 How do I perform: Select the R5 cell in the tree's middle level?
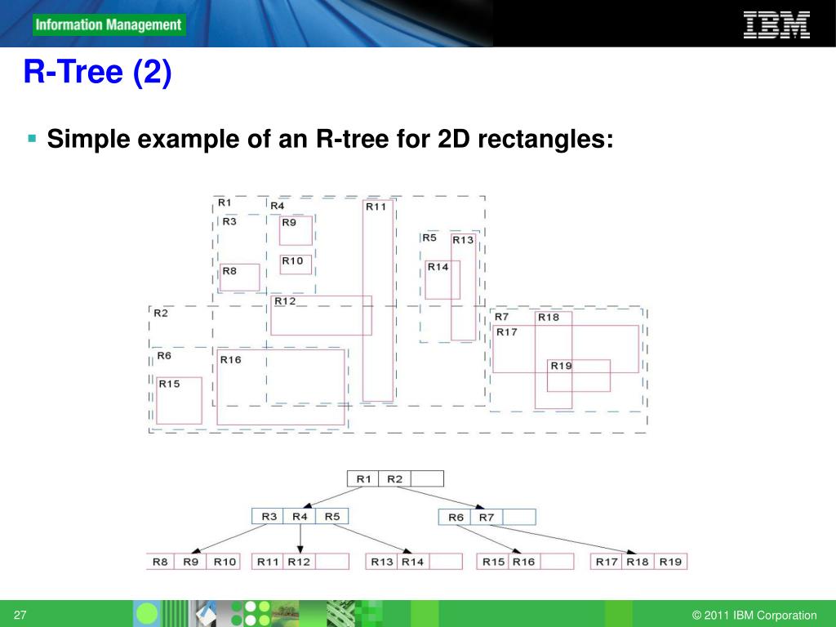[332, 517]
